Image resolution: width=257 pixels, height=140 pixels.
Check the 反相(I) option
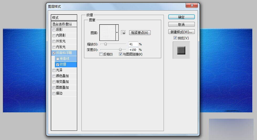(x=101, y=54)
